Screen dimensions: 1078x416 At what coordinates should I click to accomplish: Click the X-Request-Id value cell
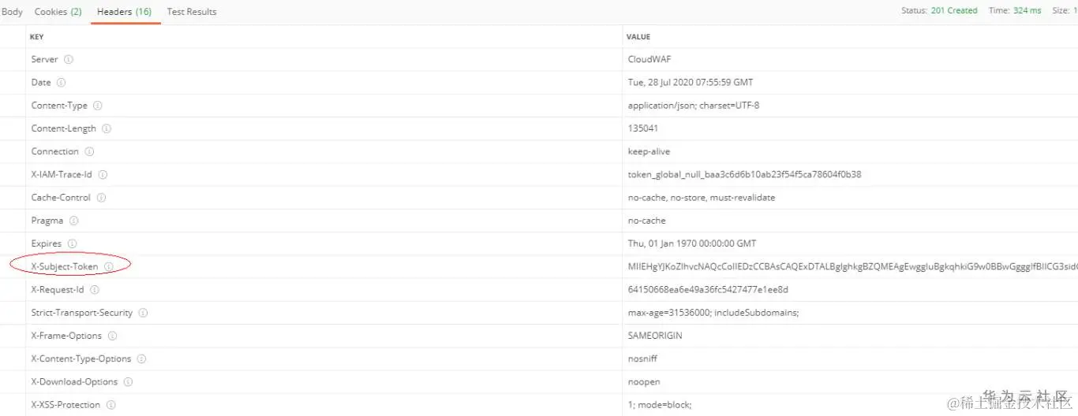[708, 290]
